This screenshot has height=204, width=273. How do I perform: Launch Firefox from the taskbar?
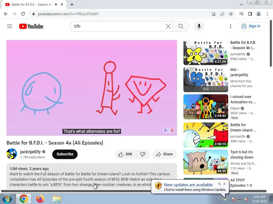tap(40, 199)
